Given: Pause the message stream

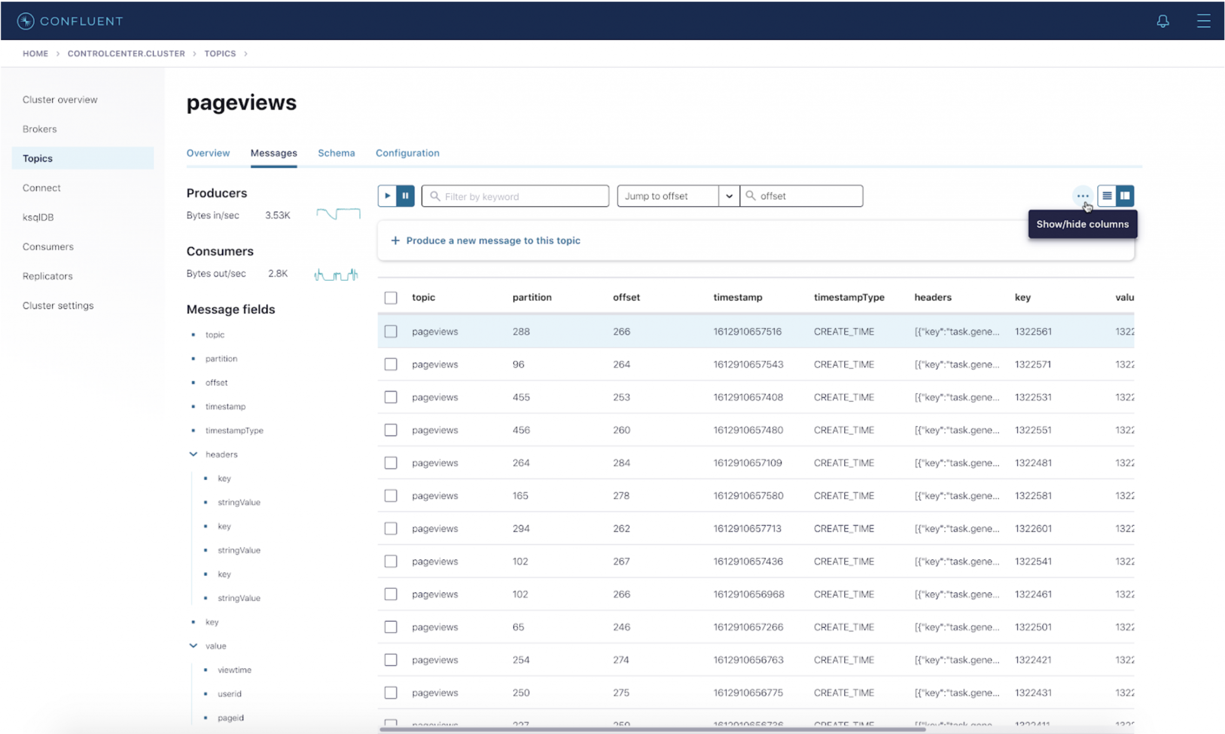Looking at the screenshot, I should (405, 195).
